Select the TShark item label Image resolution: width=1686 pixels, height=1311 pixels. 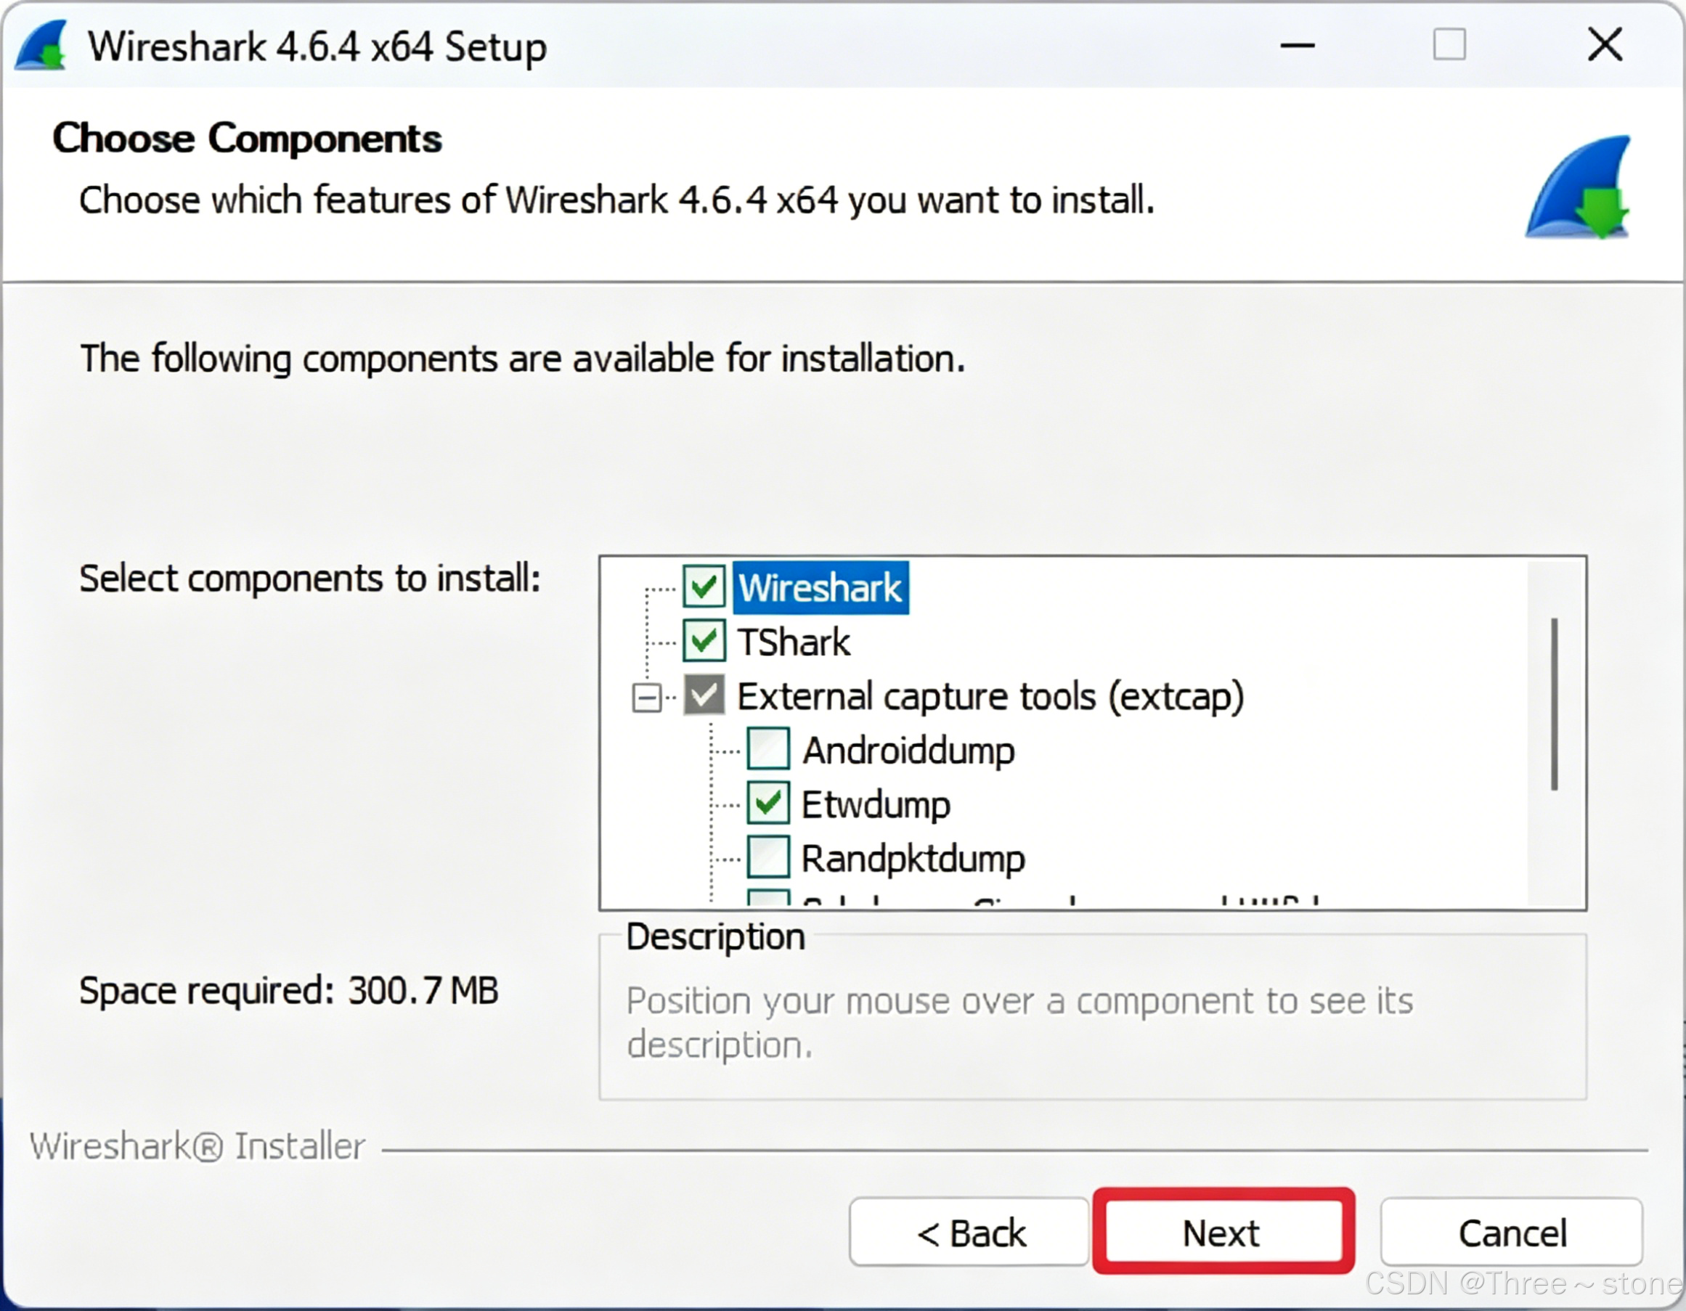tap(794, 642)
